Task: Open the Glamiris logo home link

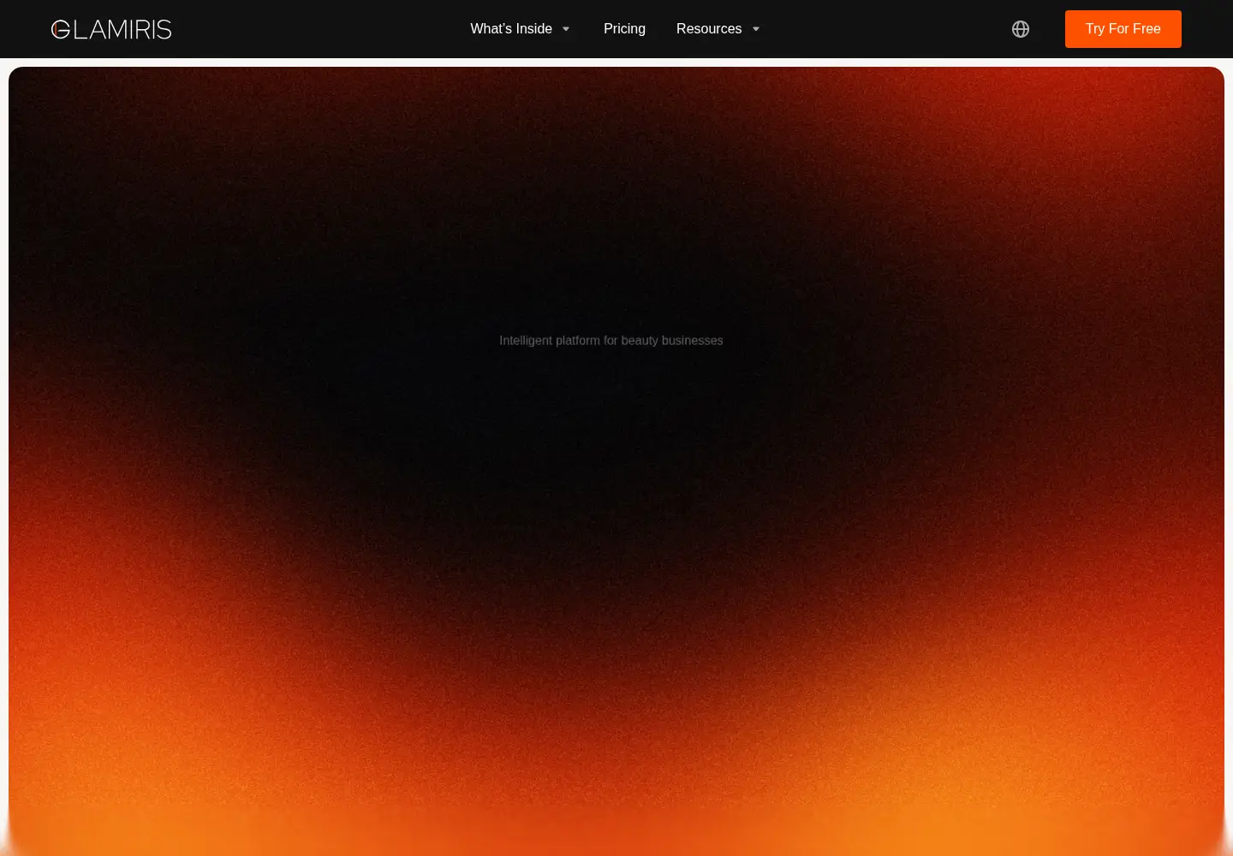Action: (x=111, y=29)
